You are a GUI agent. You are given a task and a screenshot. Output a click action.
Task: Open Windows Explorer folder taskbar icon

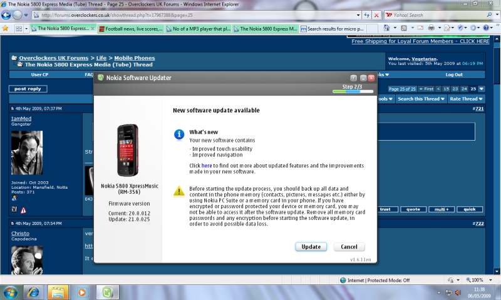(x=58, y=292)
